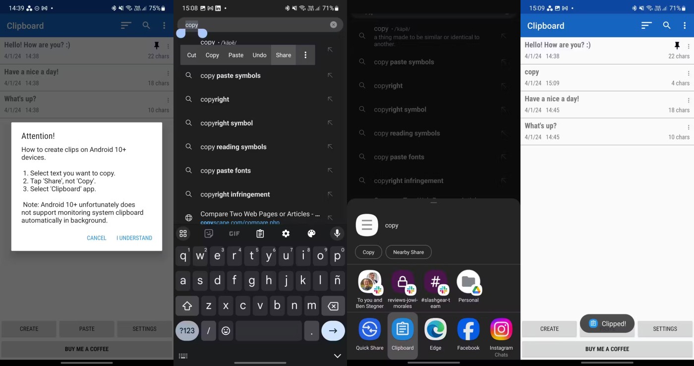Screen dimensions: 694x366
Task: Tap the keyboard settings gear
Action: coord(286,234)
